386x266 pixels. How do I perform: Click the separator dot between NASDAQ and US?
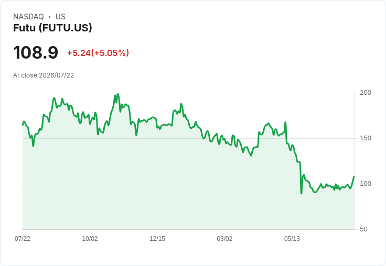(50, 17)
